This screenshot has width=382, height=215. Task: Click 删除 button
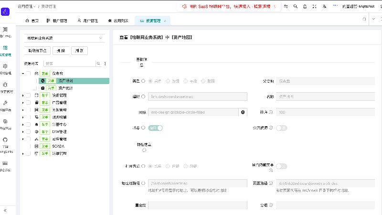[x=61, y=51]
